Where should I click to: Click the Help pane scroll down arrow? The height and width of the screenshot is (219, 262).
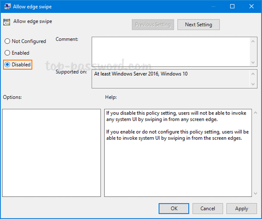coord(255,193)
